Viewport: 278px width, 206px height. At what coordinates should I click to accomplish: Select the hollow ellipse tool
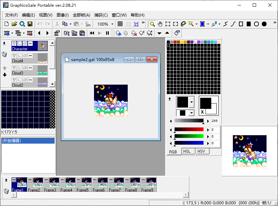(x=256, y=24)
